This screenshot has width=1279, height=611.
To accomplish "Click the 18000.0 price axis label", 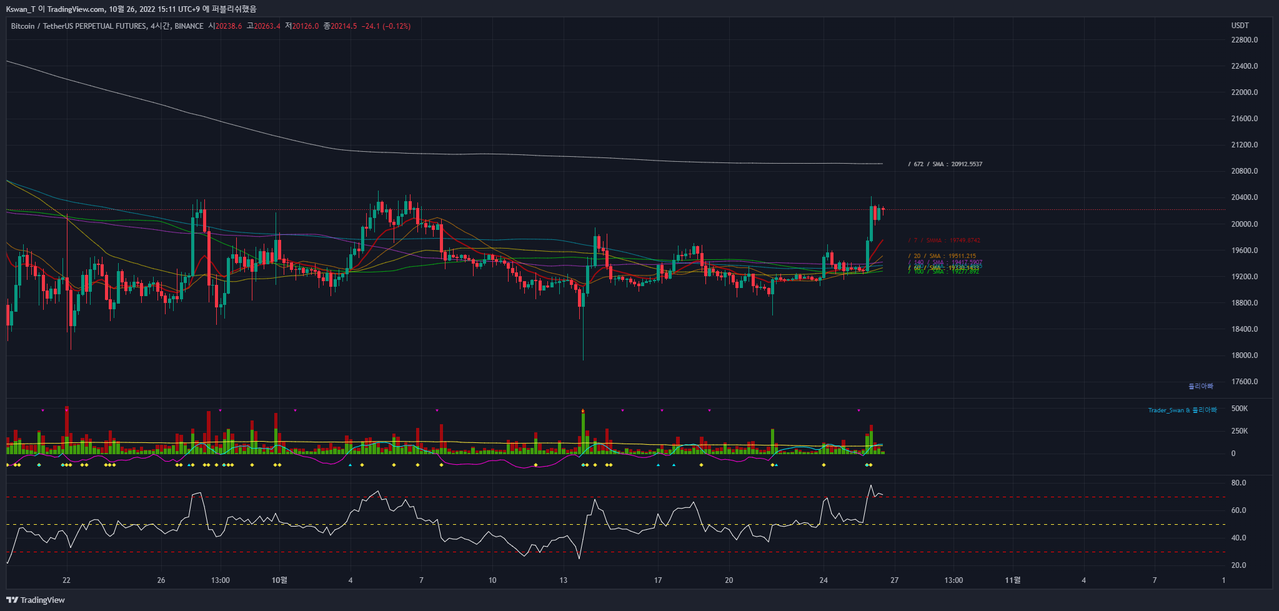I will click(1244, 355).
